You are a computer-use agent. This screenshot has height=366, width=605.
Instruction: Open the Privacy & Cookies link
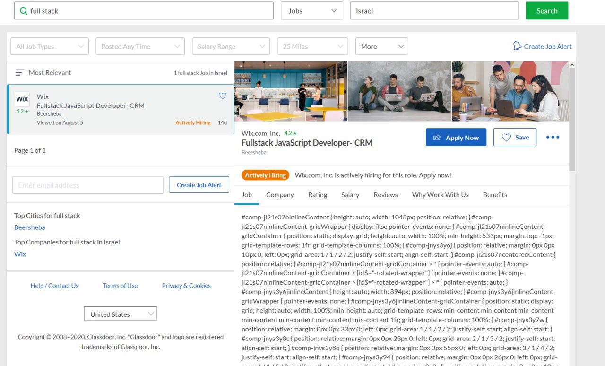(x=186, y=286)
